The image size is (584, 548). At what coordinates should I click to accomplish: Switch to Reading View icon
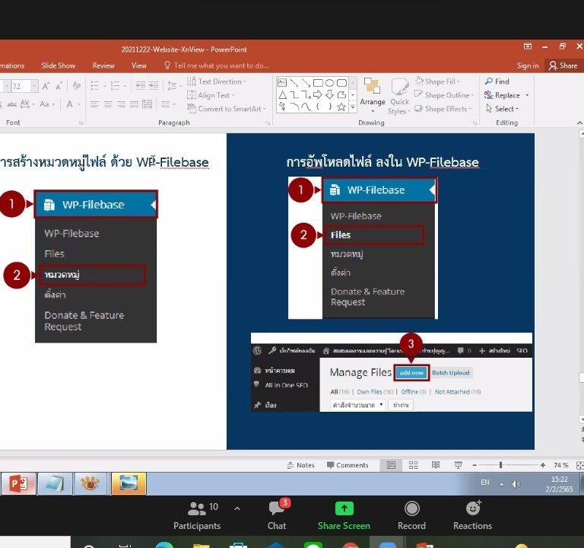pyautogui.click(x=436, y=465)
